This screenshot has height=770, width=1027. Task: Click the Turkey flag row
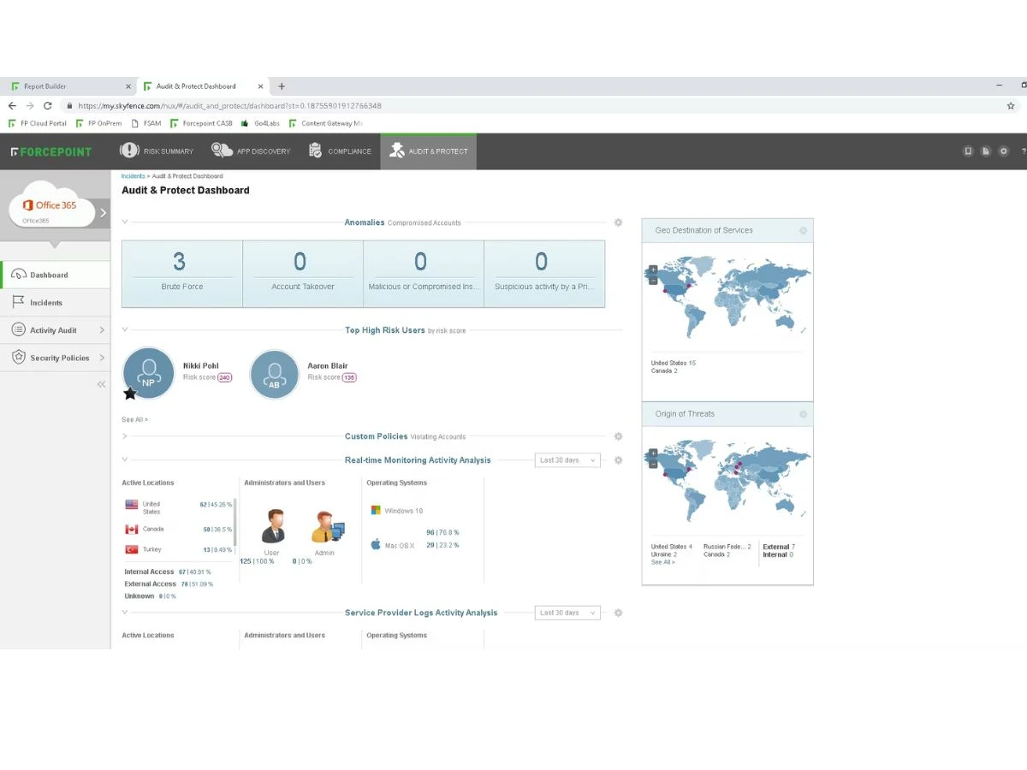tap(178, 549)
